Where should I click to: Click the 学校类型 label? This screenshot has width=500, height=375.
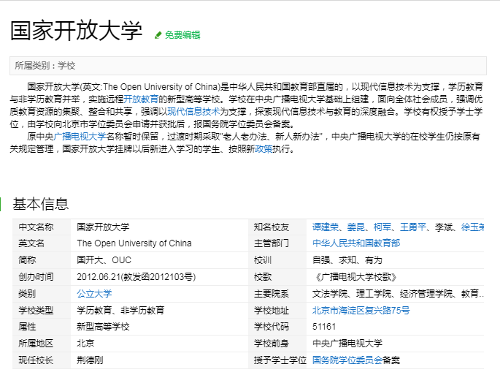pyautogui.click(x=36, y=310)
